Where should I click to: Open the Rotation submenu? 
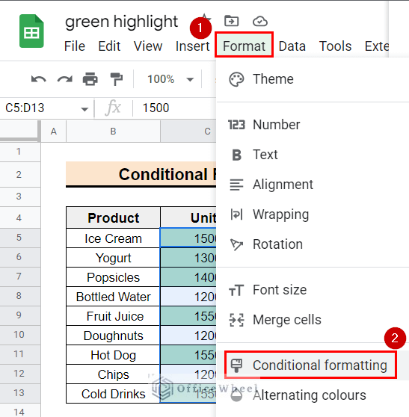coord(313,244)
